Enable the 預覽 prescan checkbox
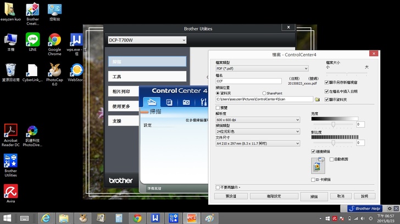 point(218,108)
